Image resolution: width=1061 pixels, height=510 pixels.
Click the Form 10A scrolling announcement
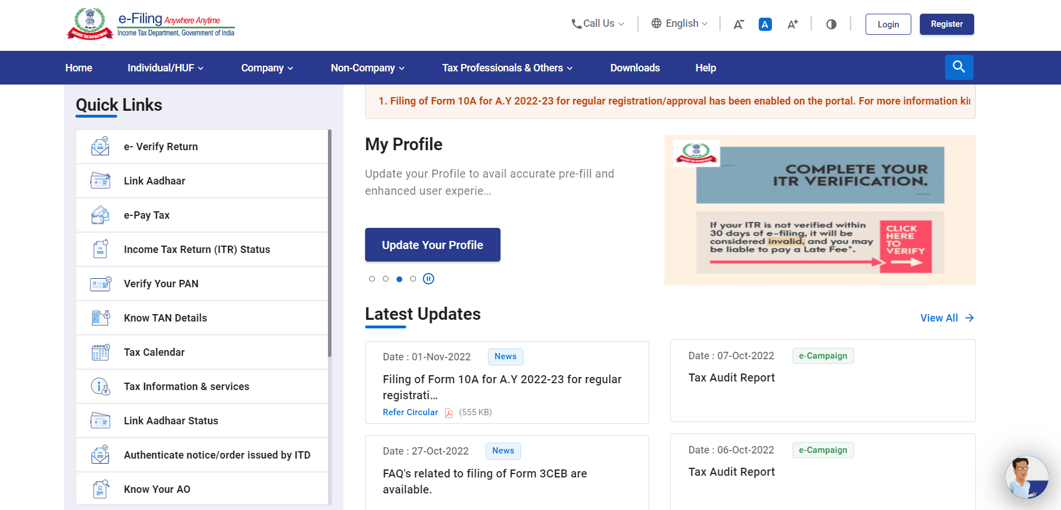click(674, 101)
